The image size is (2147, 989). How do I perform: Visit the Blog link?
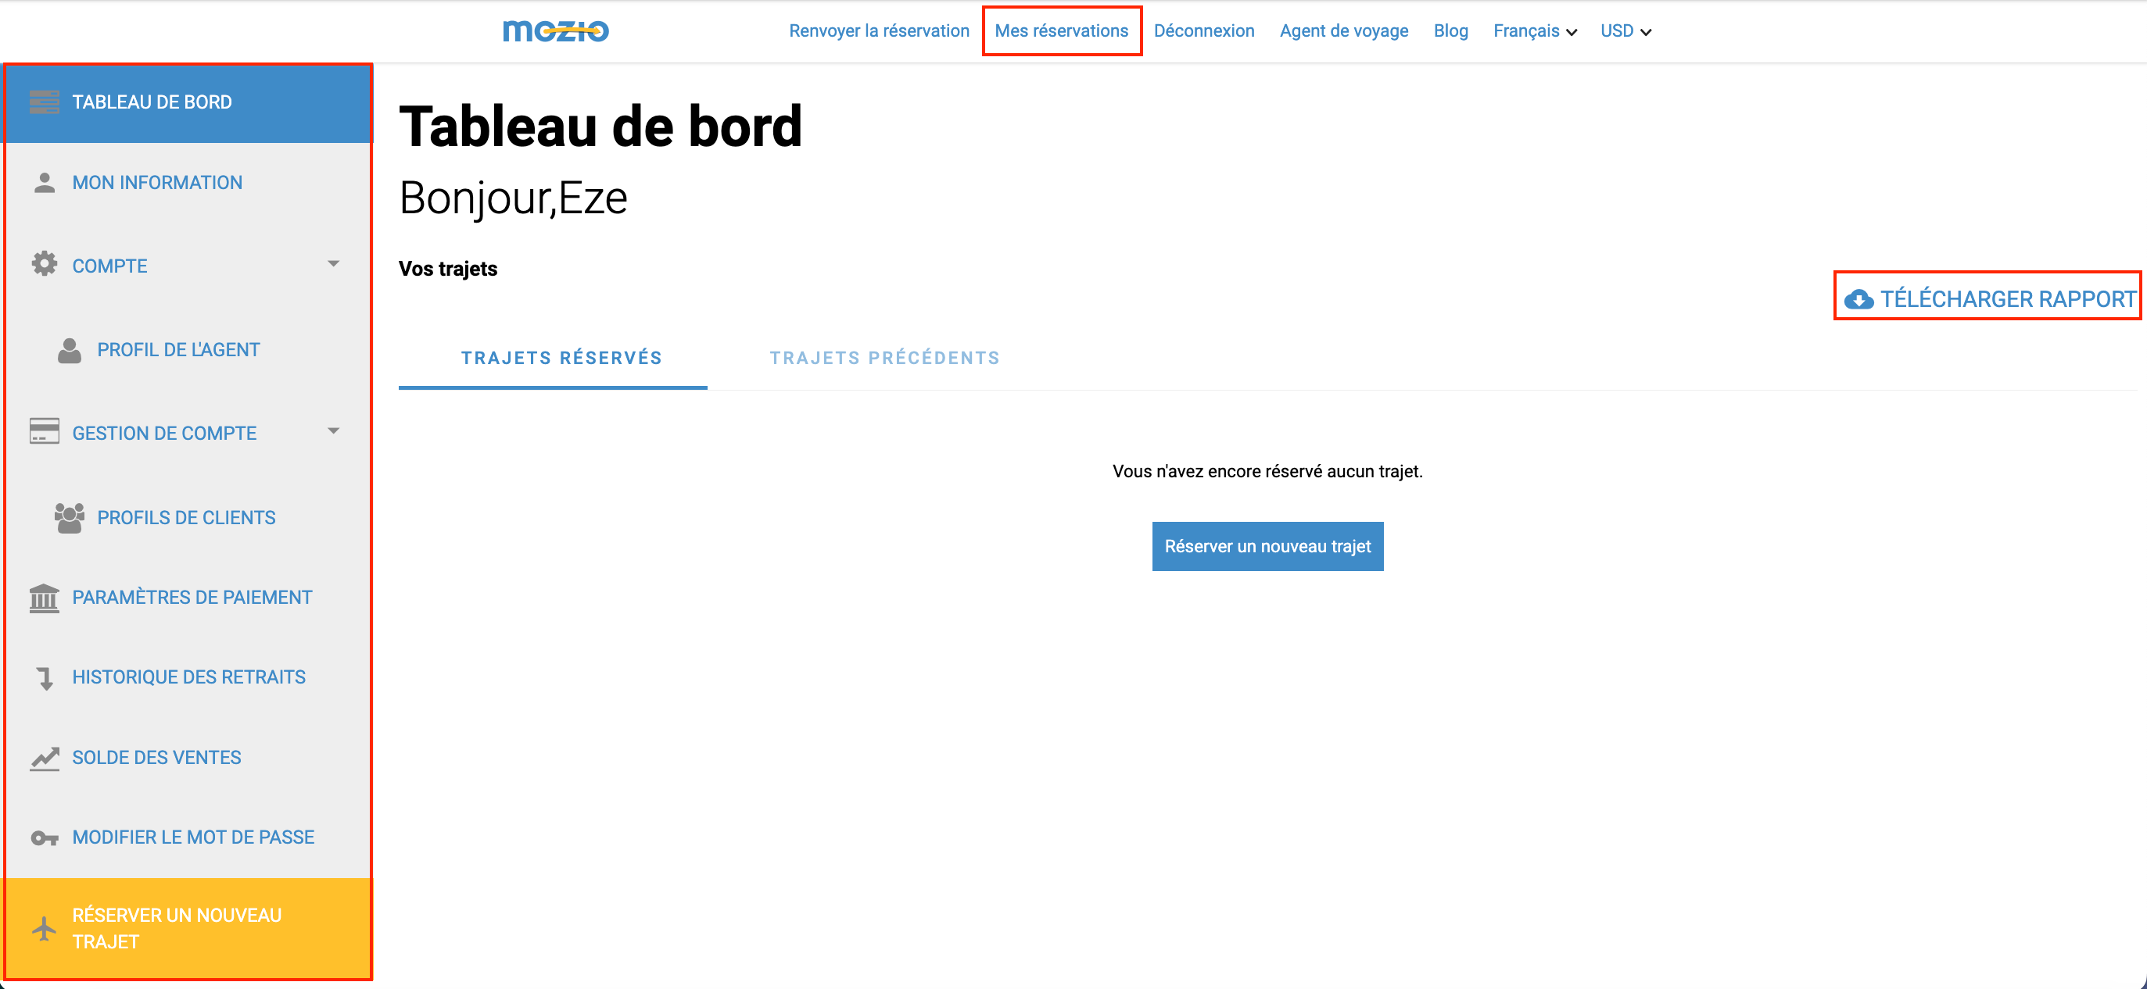pos(1450,30)
